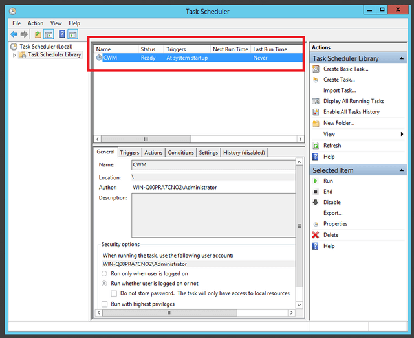Click the blue Help toolbar icon
The height and width of the screenshot is (338, 414).
62,34
